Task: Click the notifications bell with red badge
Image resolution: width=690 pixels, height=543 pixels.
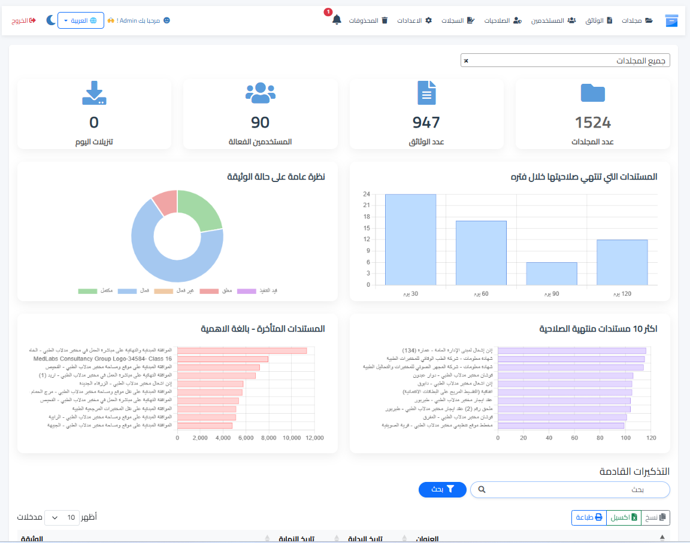Action: (x=336, y=19)
